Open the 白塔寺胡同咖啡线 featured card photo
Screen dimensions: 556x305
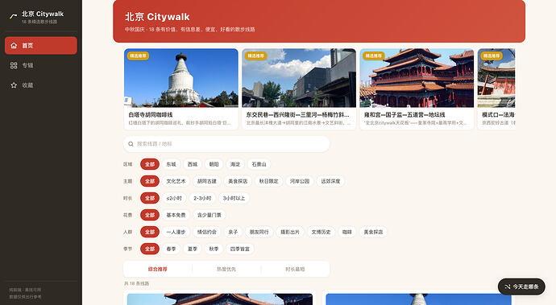181,78
